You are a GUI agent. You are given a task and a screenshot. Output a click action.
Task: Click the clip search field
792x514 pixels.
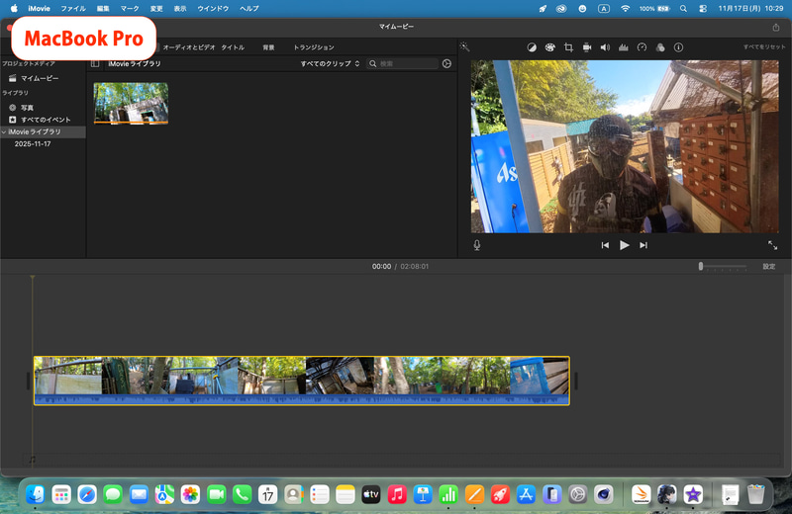pos(403,63)
